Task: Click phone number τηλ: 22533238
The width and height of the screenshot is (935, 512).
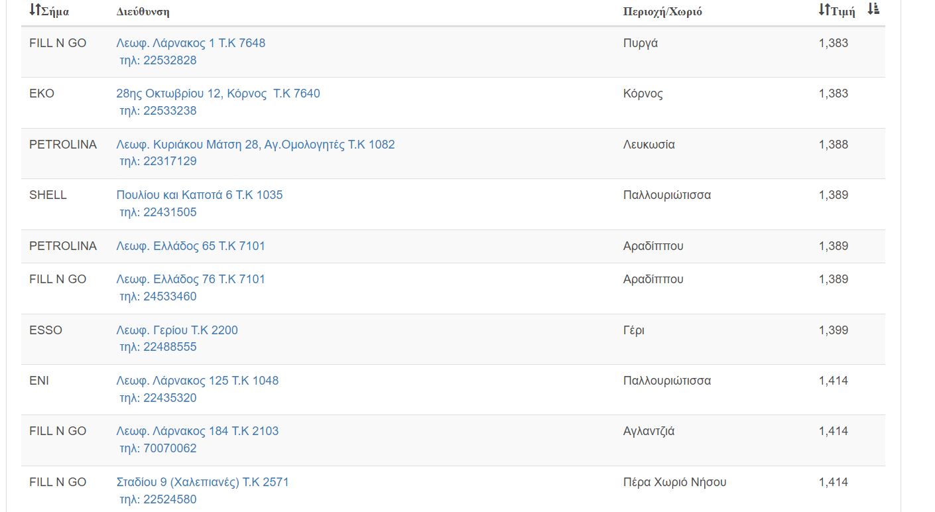Action: pos(158,111)
